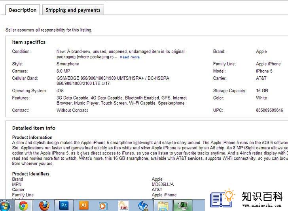Click the Model value iPhone 5
This screenshot has width=288, height=211.
(264, 71)
